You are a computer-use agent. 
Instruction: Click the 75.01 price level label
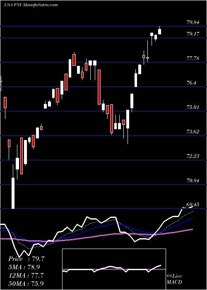coord(193,107)
